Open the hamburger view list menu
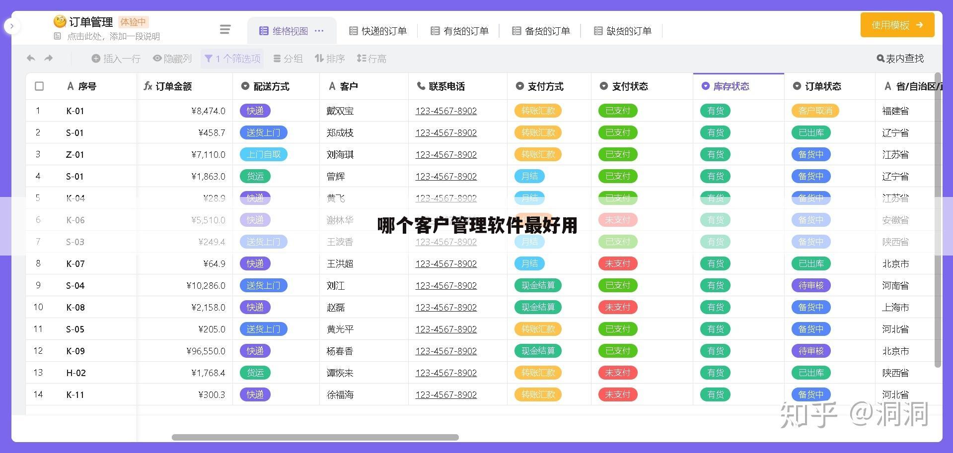This screenshot has width=953, height=453. (225, 30)
